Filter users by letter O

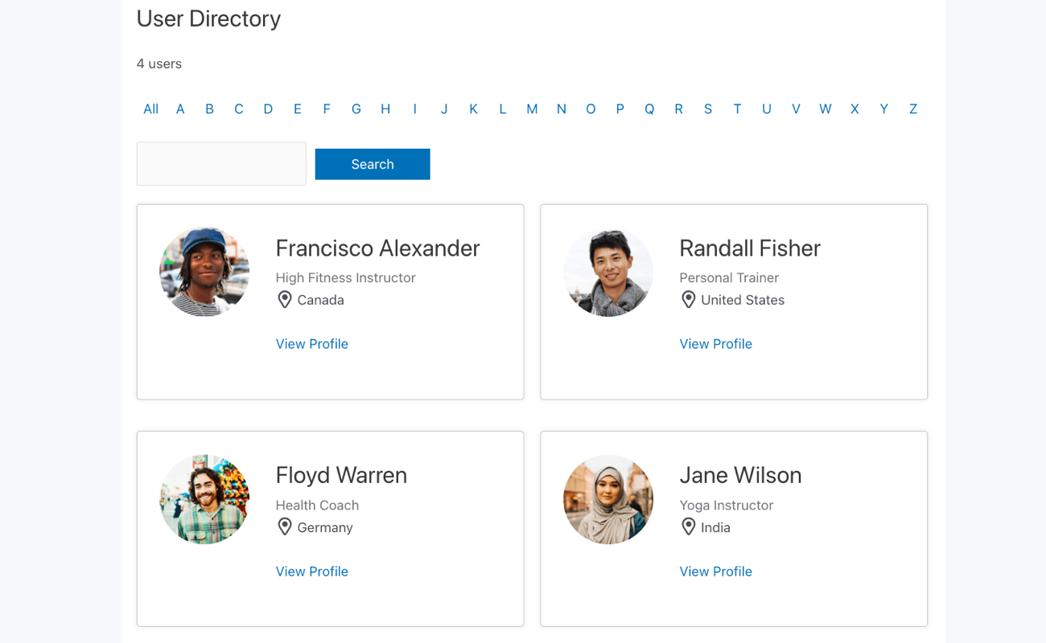pyautogui.click(x=591, y=109)
